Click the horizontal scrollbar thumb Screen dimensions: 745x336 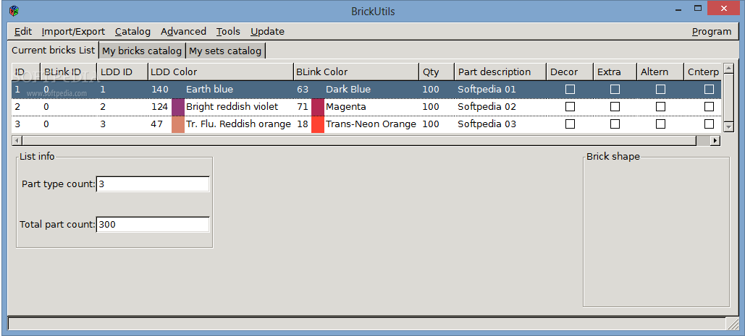(x=359, y=140)
